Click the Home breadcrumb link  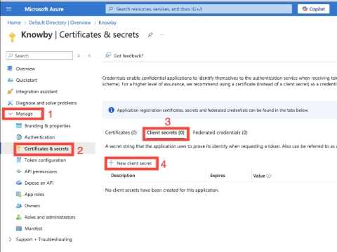tap(14, 22)
